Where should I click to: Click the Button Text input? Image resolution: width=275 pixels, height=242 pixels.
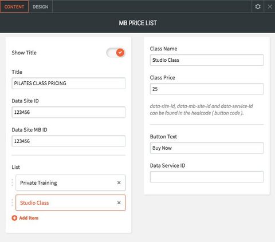pos(207,148)
